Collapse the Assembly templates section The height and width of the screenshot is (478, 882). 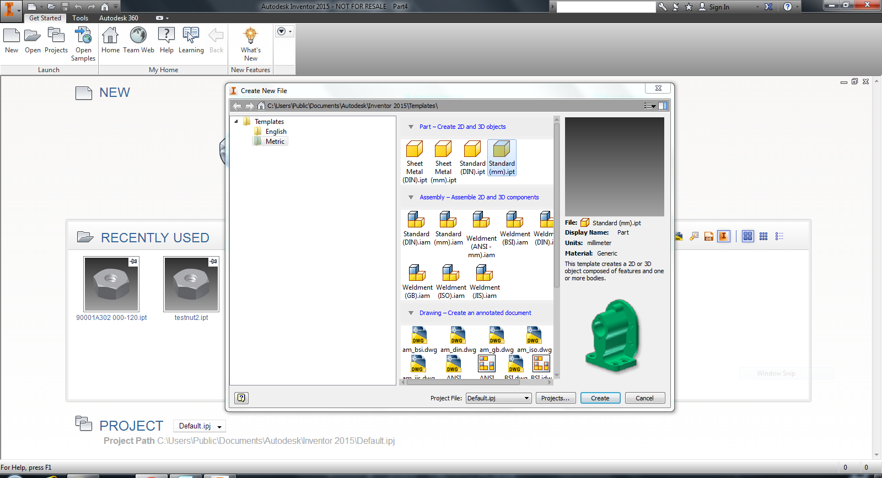[411, 197]
